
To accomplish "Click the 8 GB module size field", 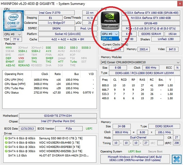I will [118, 68].
